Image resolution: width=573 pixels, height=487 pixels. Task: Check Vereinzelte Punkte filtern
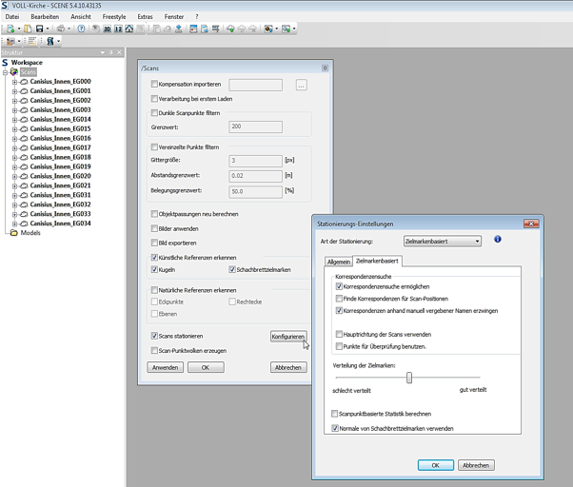click(x=154, y=146)
